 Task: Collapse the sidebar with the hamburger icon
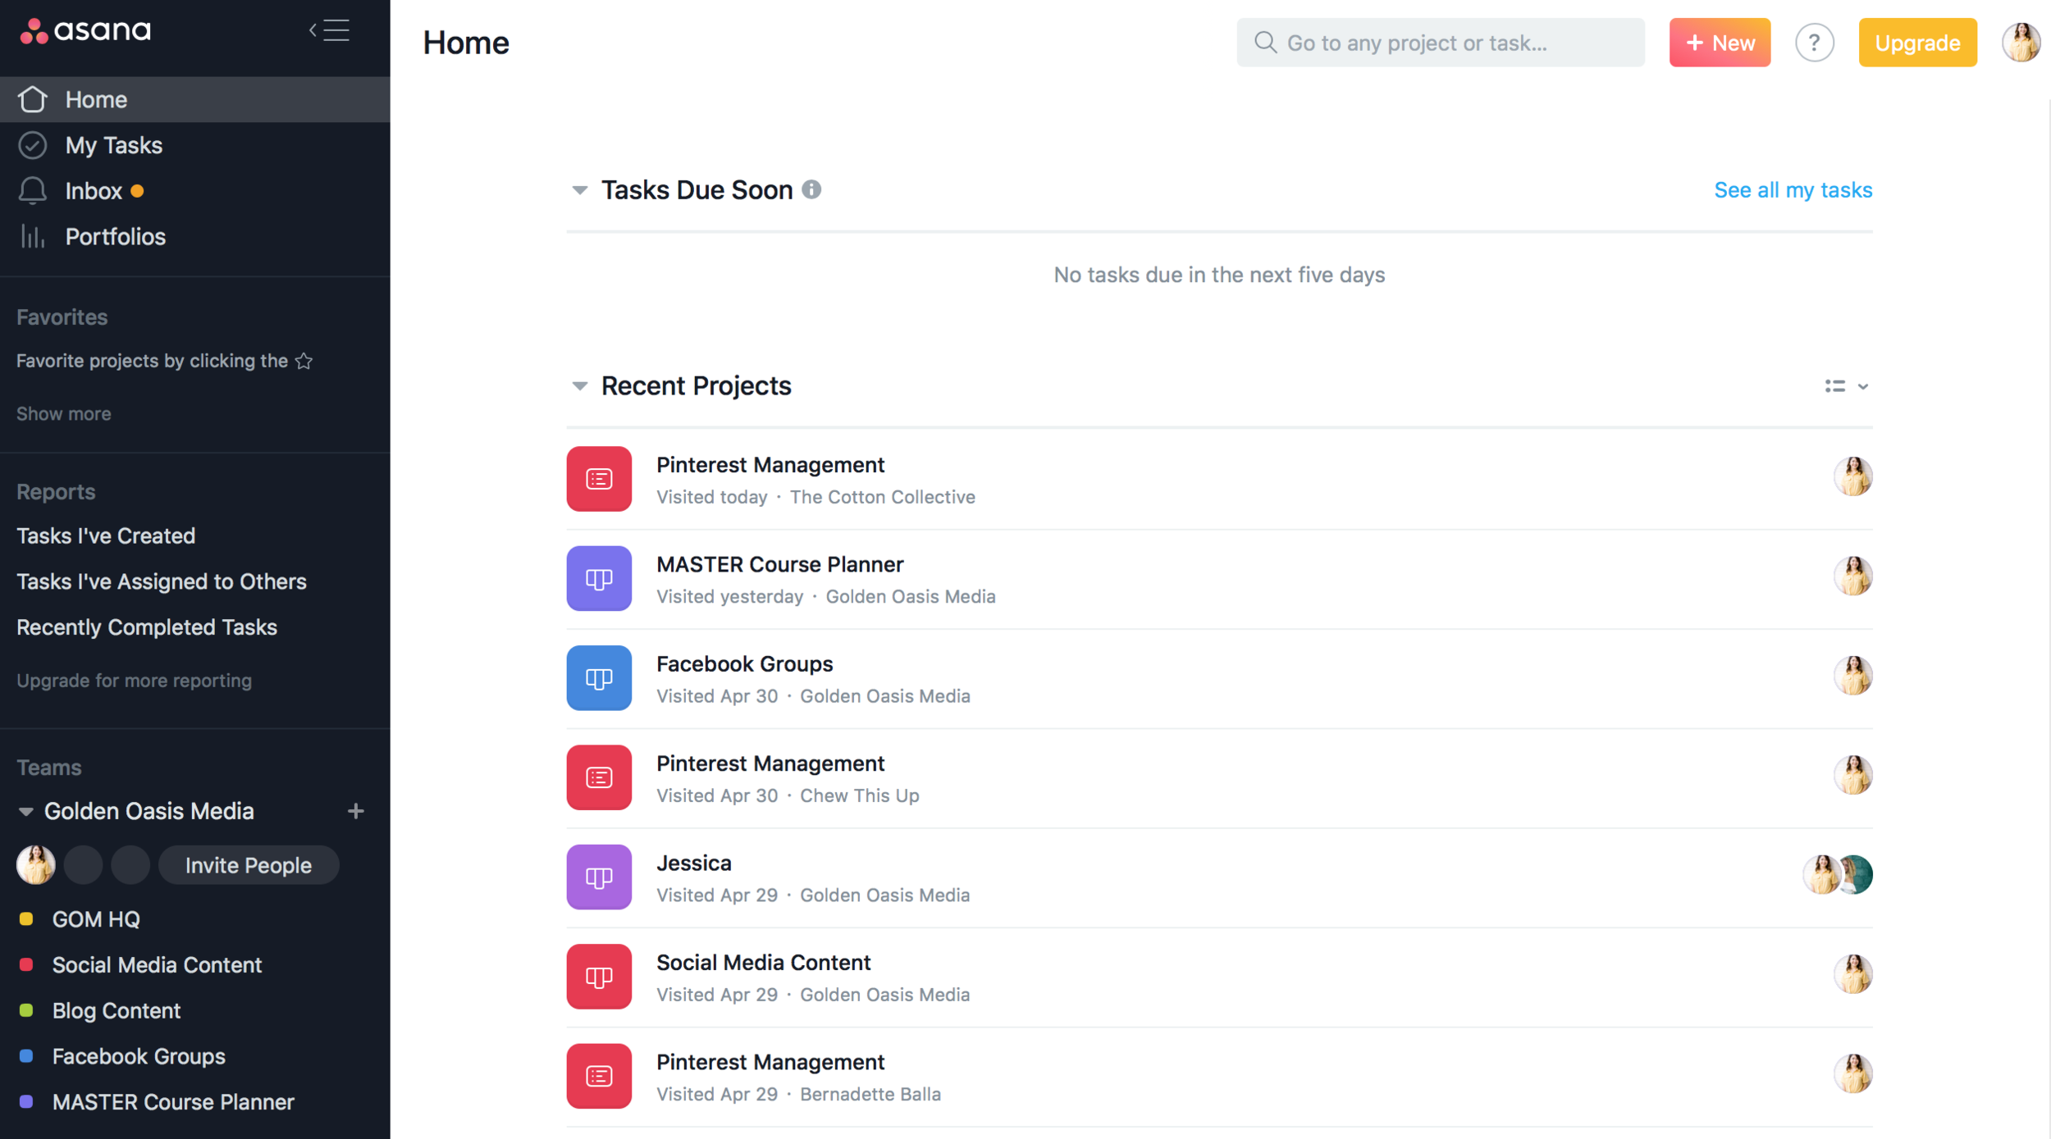point(330,30)
